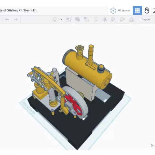Activate the Cruise magnet tool

(113, 19)
